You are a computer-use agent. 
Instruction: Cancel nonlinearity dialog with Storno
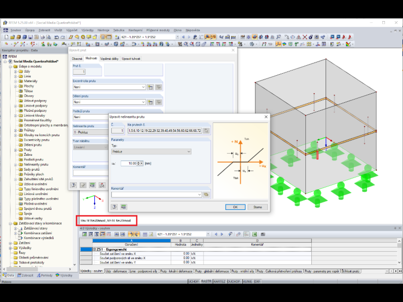point(258,207)
